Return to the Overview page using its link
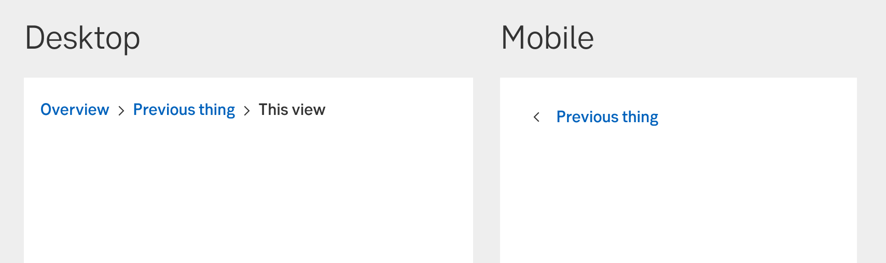 (75, 110)
